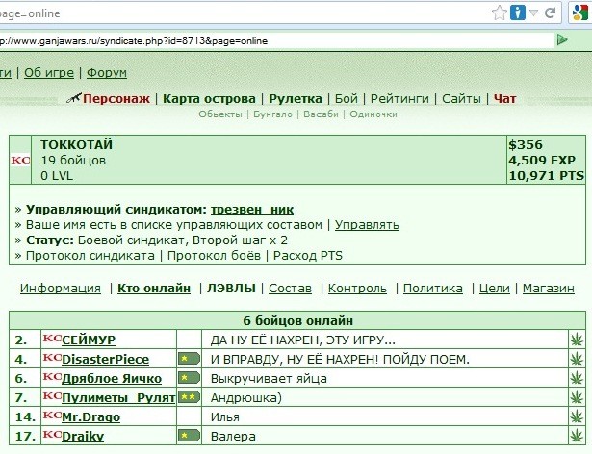Open the Форум link
This screenshot has width=592, height=454.
click(x=107, y=73)
